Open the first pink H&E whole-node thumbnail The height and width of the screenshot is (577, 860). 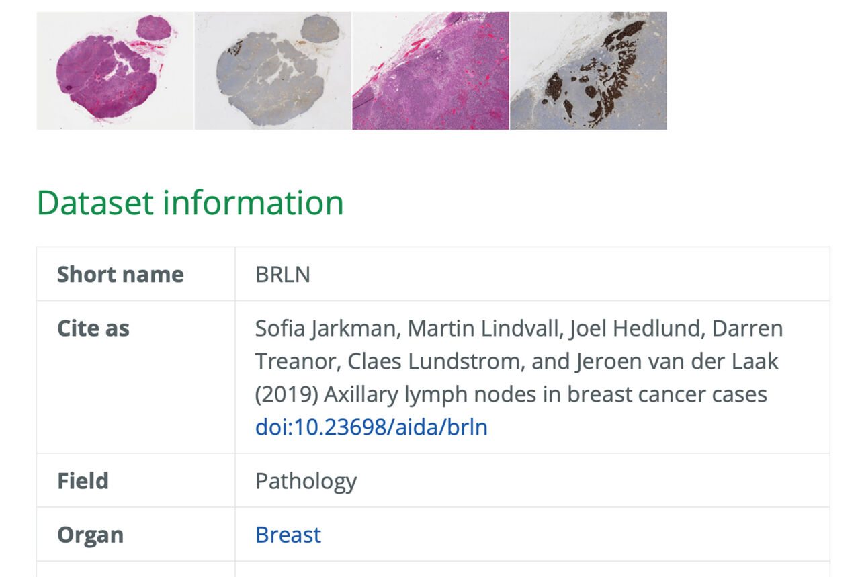click(115, 71)
